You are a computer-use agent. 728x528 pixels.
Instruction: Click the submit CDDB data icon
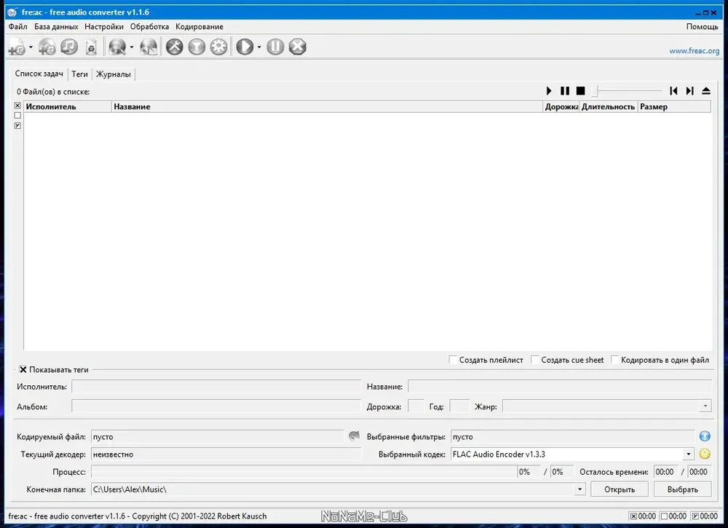click(x=149, y=47)
